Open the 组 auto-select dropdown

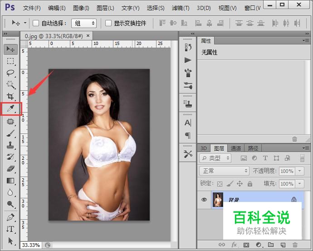[84, 23]
